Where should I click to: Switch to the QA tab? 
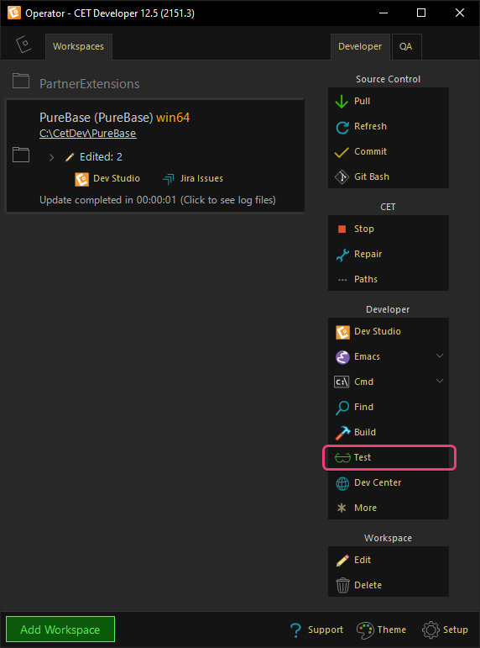(x=406, y=47)
